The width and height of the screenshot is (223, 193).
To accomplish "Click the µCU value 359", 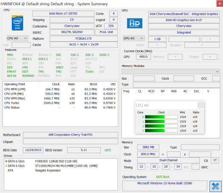I will click(x=111, y=26).
